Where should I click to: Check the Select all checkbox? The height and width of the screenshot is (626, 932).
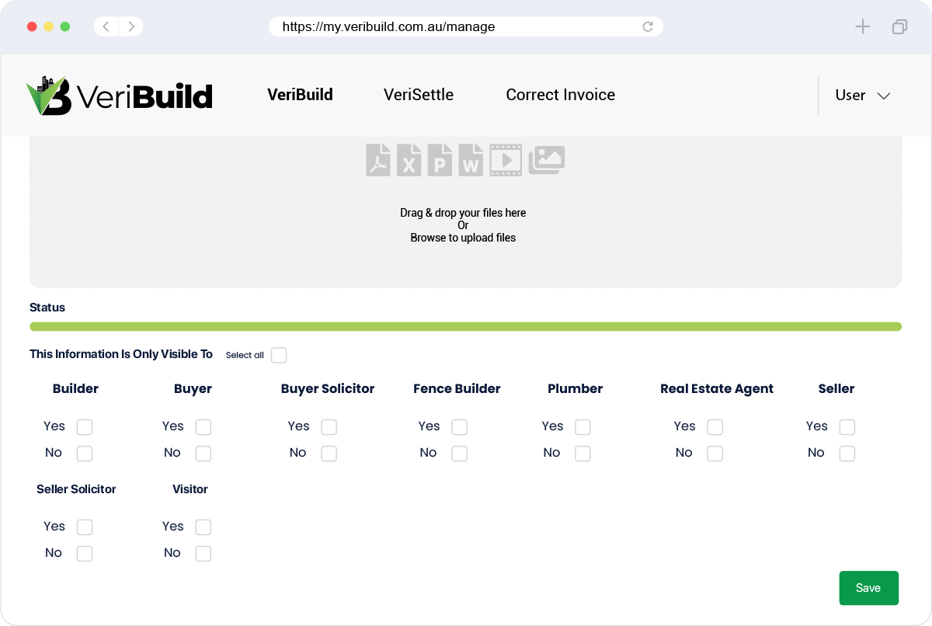click(279, 355)
